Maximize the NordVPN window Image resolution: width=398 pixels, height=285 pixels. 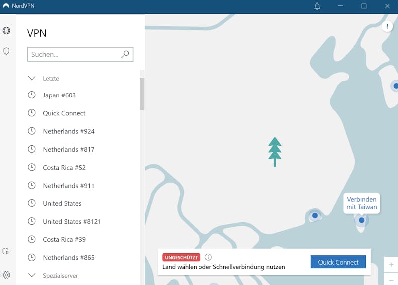coord(364,6)
